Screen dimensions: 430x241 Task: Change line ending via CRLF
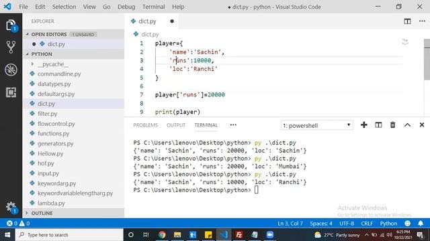point(367,224)
